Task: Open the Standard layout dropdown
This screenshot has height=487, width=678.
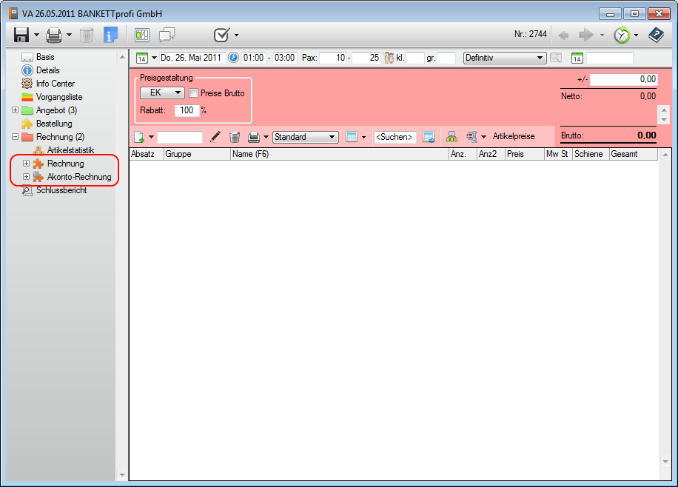Action: pyautogui.click(x=305, y=137)
